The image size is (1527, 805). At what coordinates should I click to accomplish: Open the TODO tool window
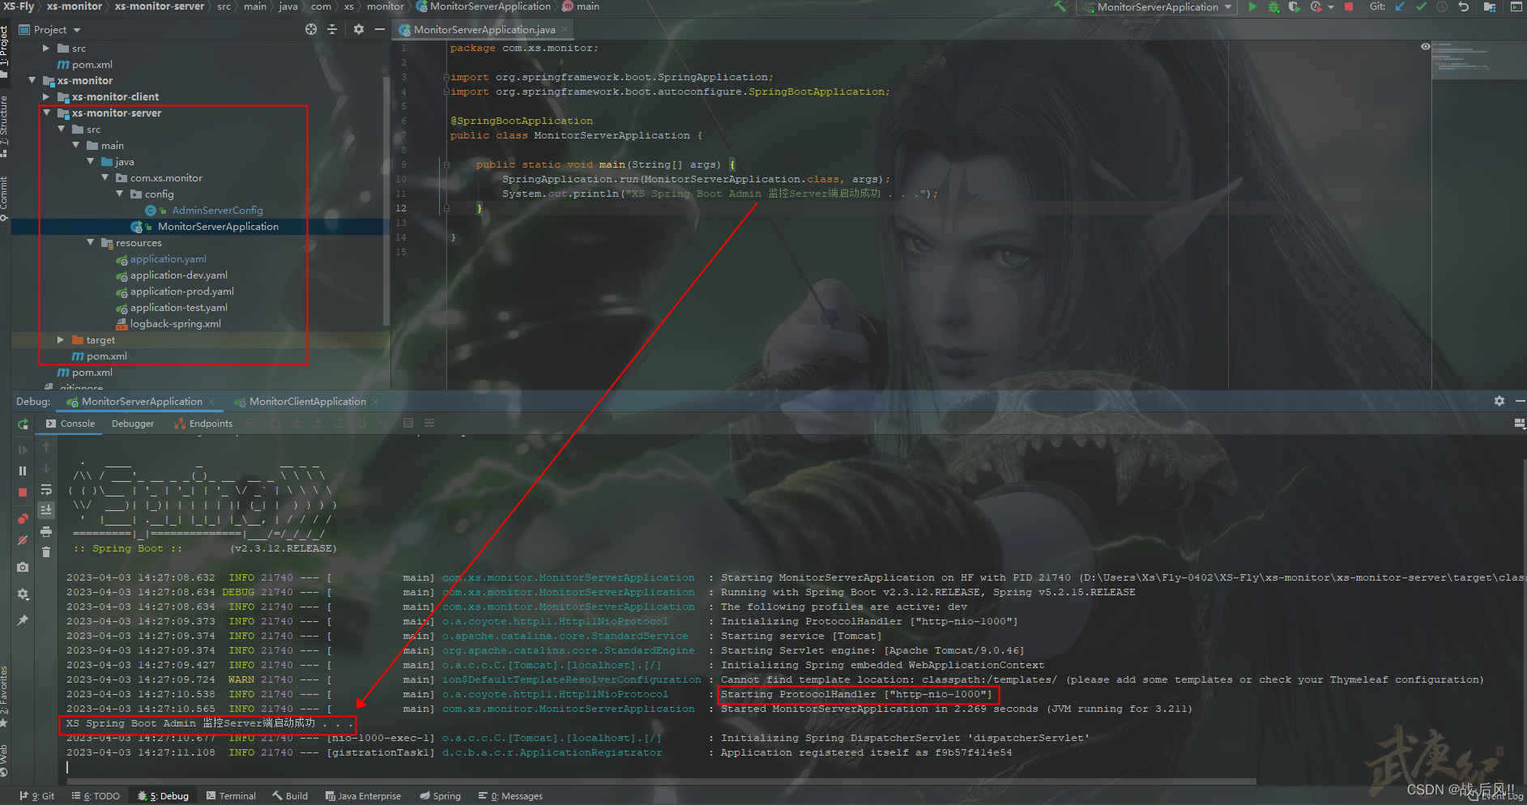pos(96,796)
